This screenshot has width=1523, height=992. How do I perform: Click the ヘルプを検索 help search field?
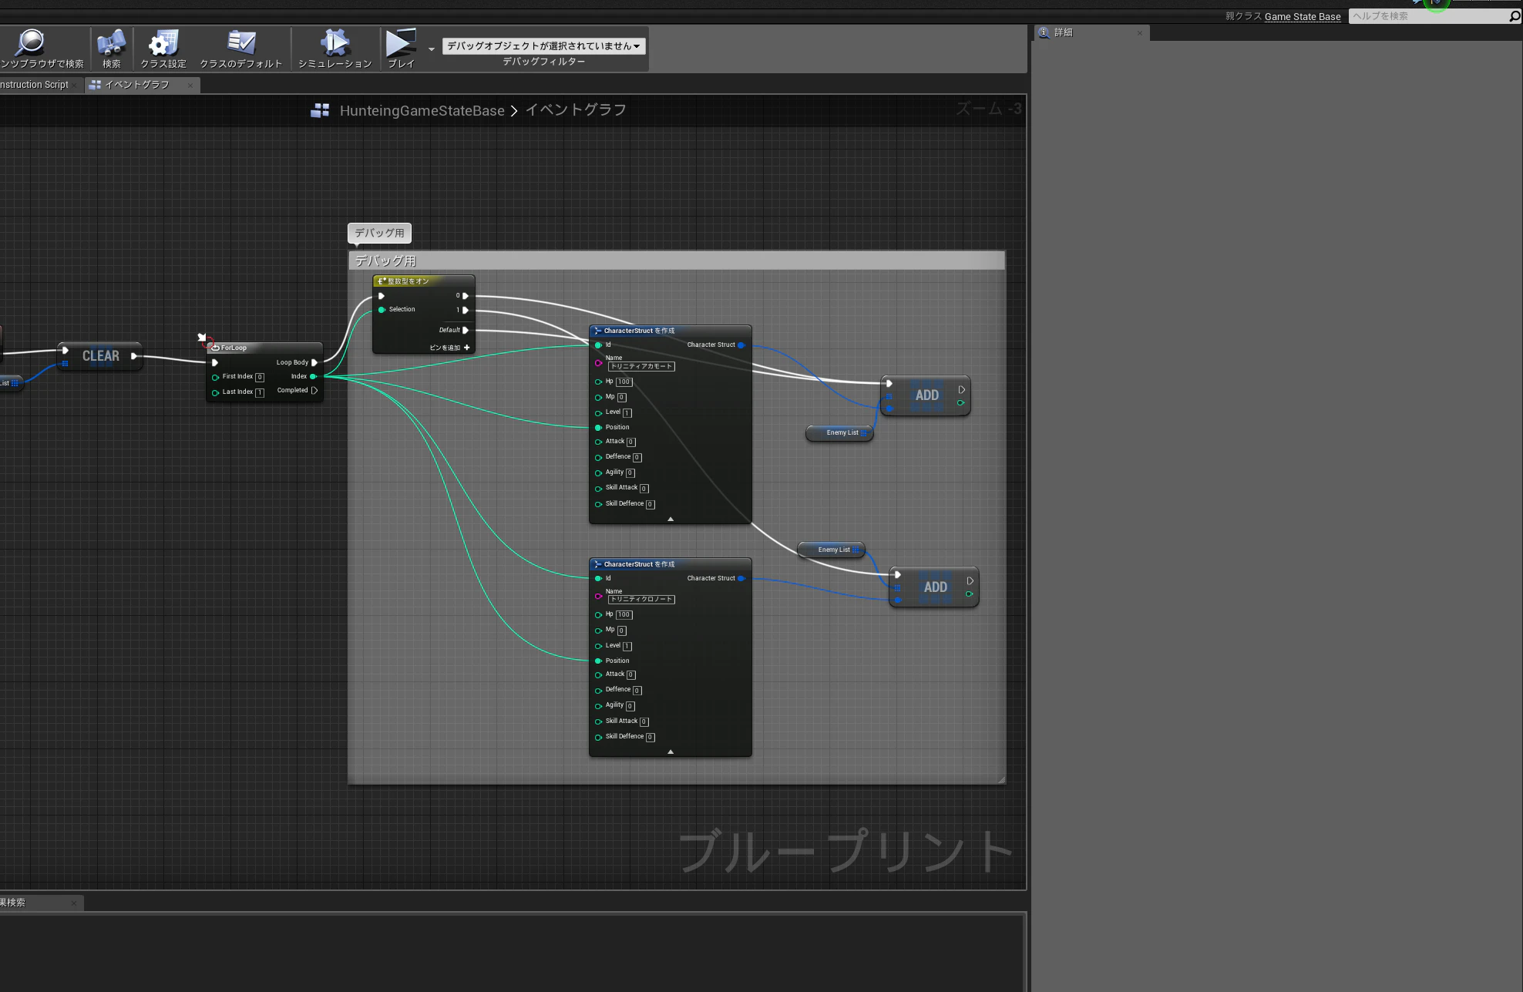(x=1428, y=16)
